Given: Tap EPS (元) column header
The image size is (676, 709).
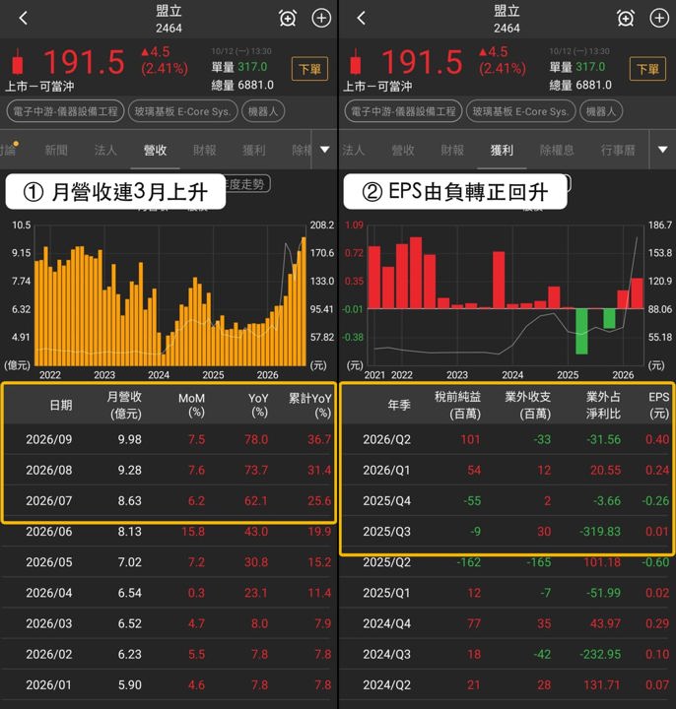Looking at the screenshot, I should click(659, 405).
